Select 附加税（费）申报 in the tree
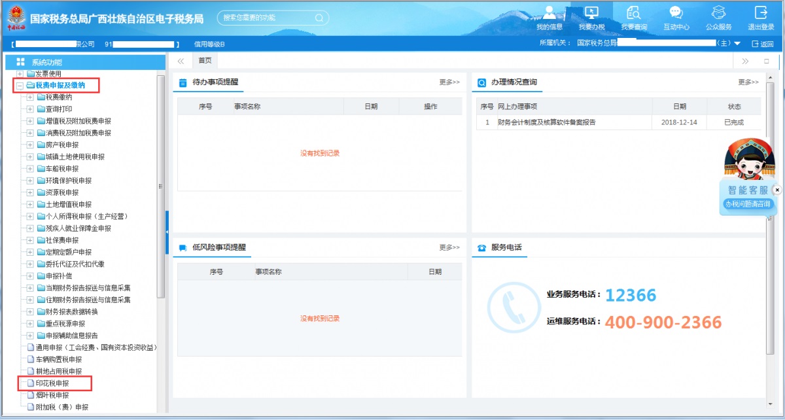 click(x=62, y=407)
